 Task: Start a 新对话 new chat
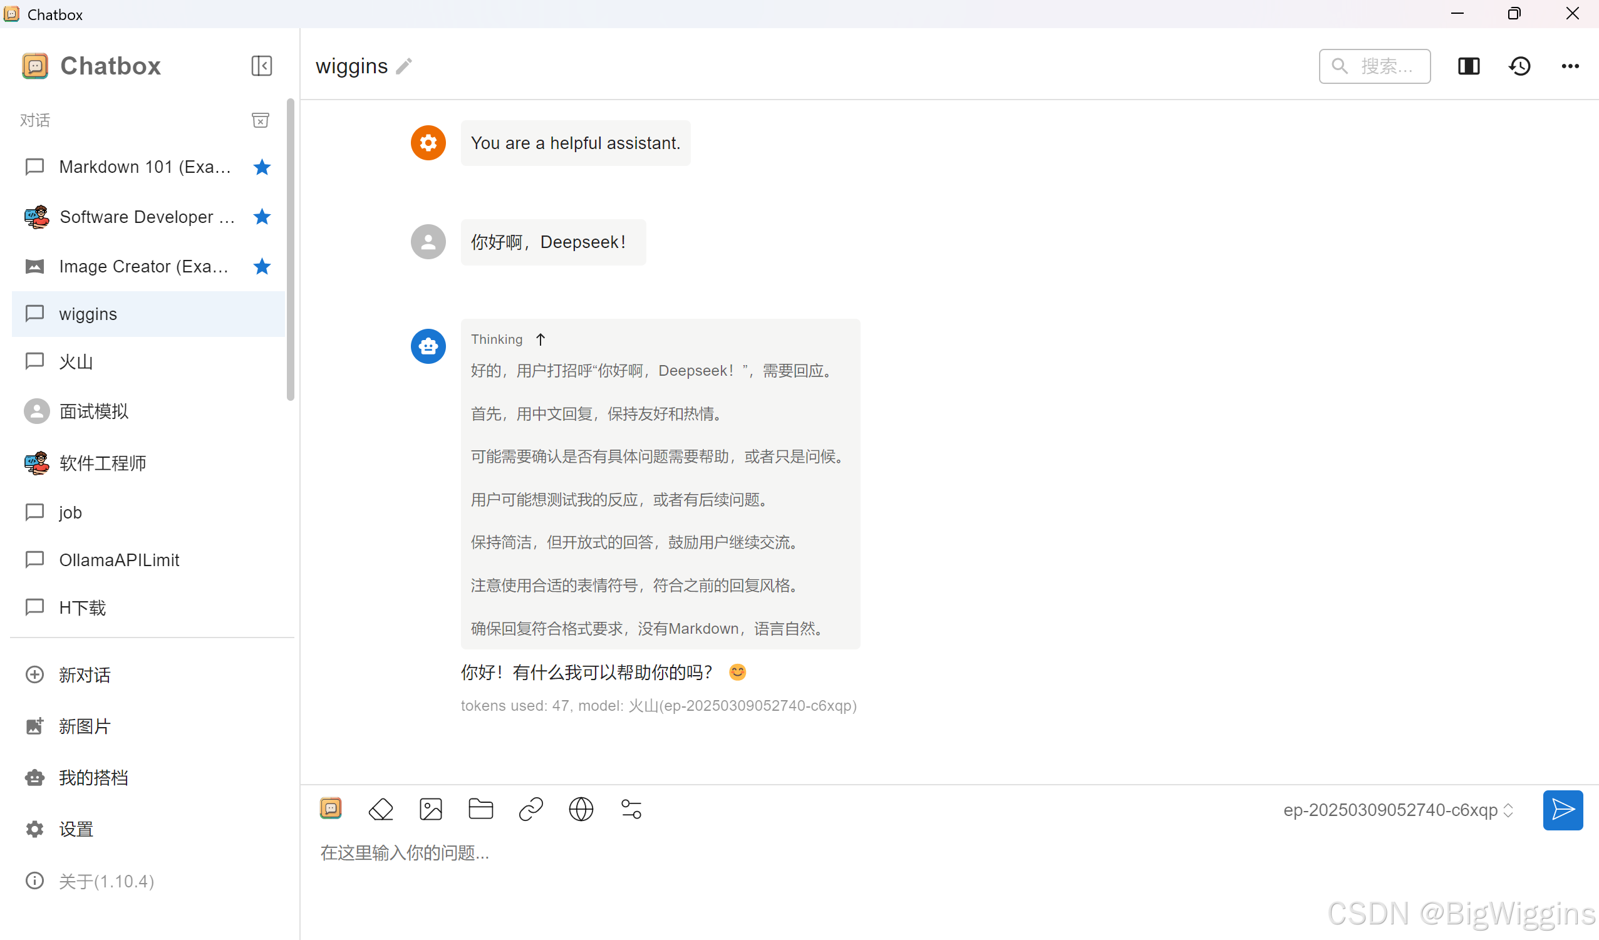click(85, 675)
